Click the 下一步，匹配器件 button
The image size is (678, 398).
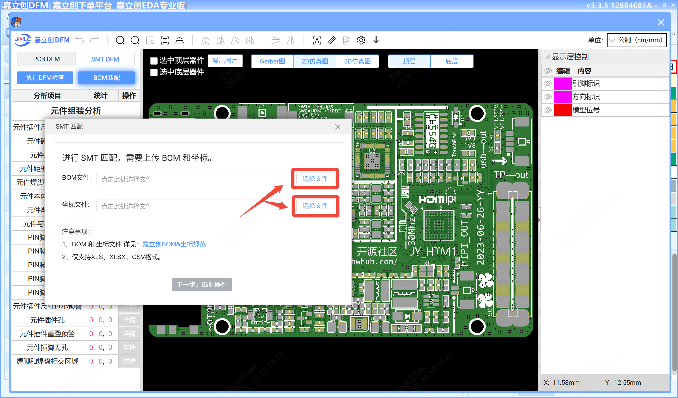pos(202,284)
